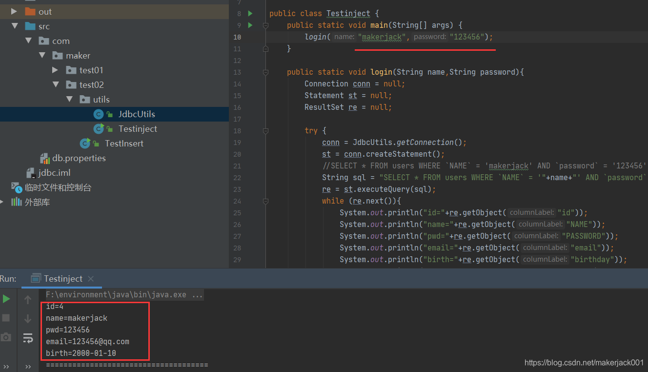Click console output birth=2000-01-10

tap(81, 353)
